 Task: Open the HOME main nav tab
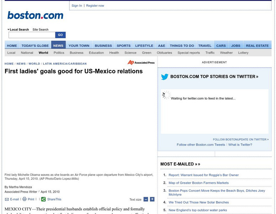[x=12, y=46]
